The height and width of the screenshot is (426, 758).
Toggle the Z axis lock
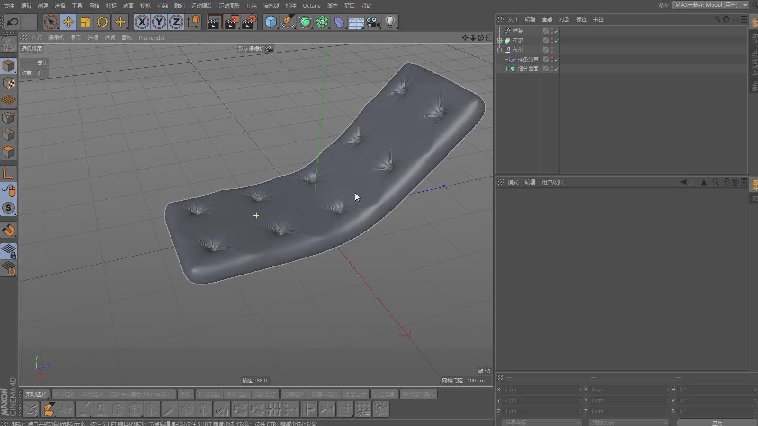coord(176,22)
